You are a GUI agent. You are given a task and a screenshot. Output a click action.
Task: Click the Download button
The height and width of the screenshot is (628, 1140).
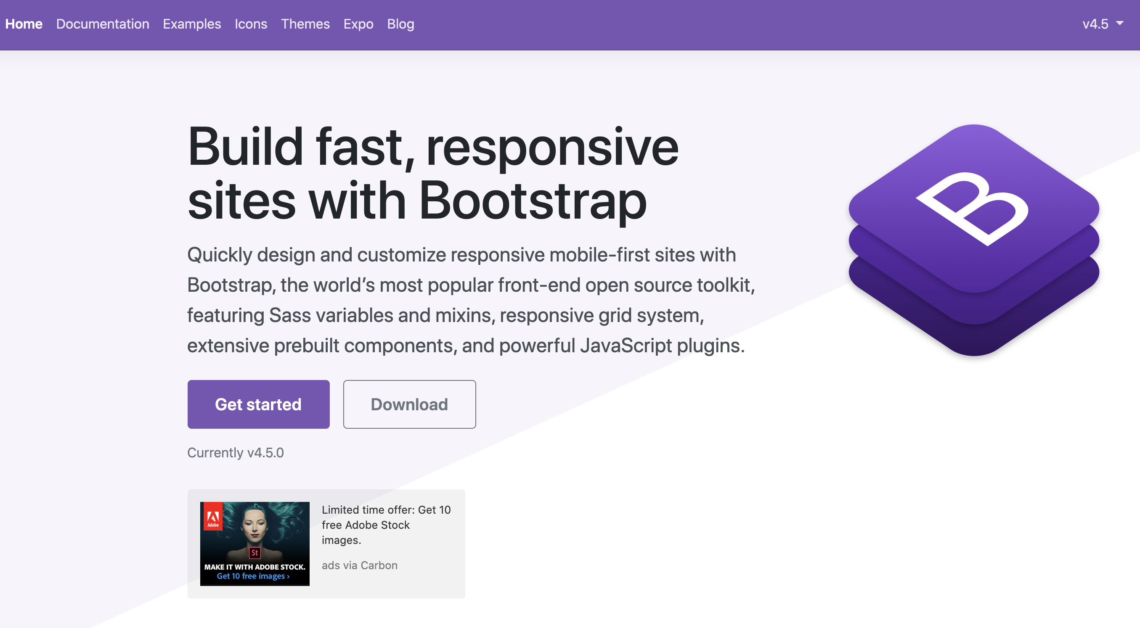click(x=409, y=404)
